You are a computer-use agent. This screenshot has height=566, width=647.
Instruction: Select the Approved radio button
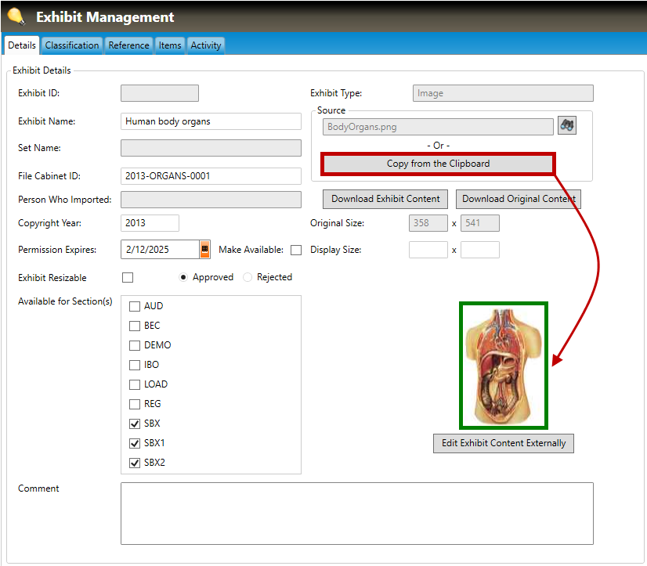tap(183, 277)
